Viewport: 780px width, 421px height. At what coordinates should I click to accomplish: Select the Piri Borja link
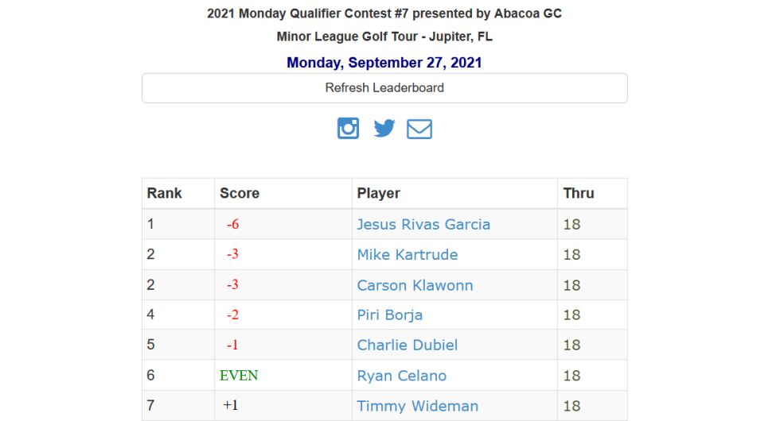coord(389,315)
